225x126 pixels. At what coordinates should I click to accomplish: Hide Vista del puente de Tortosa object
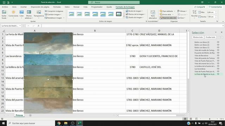[218, 58]
